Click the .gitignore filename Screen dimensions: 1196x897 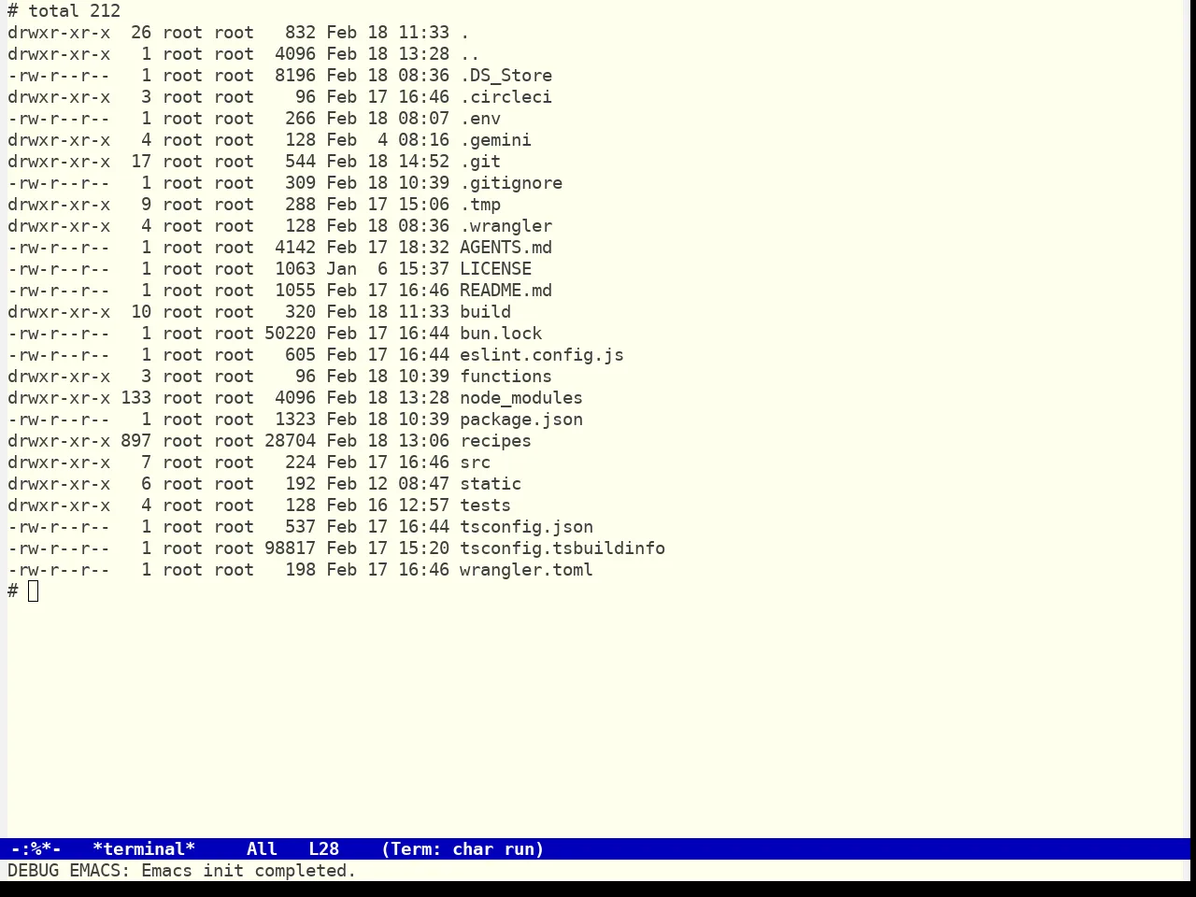511,183
